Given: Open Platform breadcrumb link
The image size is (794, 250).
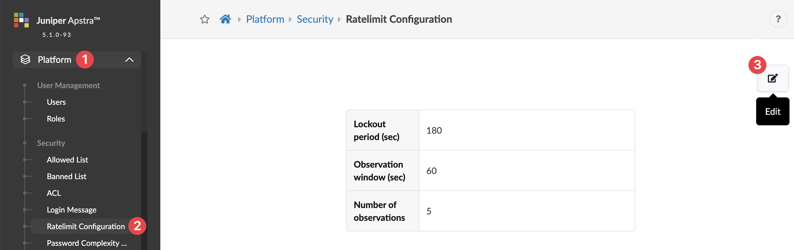Looking at the screenshot, I should pos(265,19).
